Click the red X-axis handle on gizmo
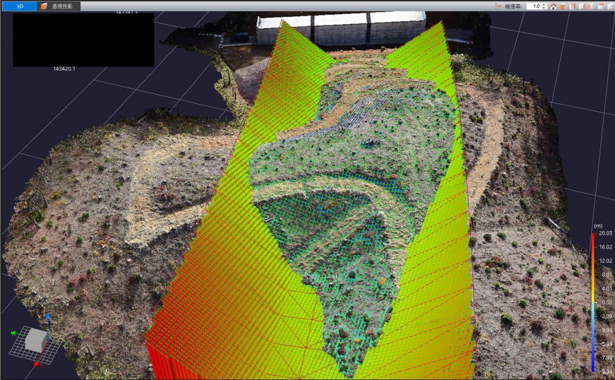The image size is (615, 380). coord(37,364)
